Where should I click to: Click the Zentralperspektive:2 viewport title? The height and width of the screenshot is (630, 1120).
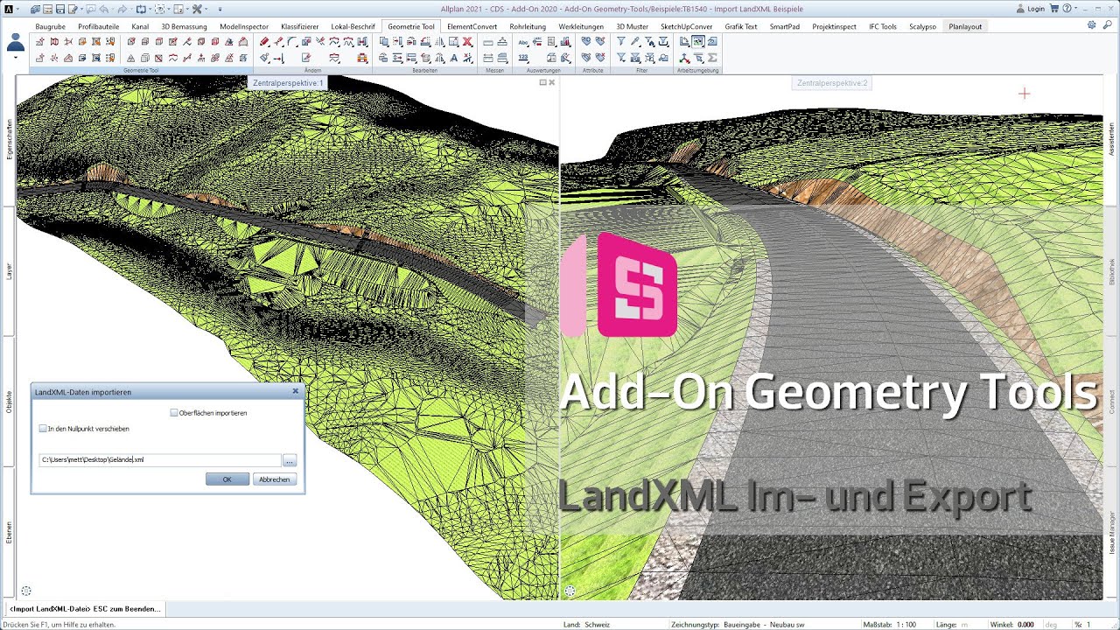click(x=832, y=83)
